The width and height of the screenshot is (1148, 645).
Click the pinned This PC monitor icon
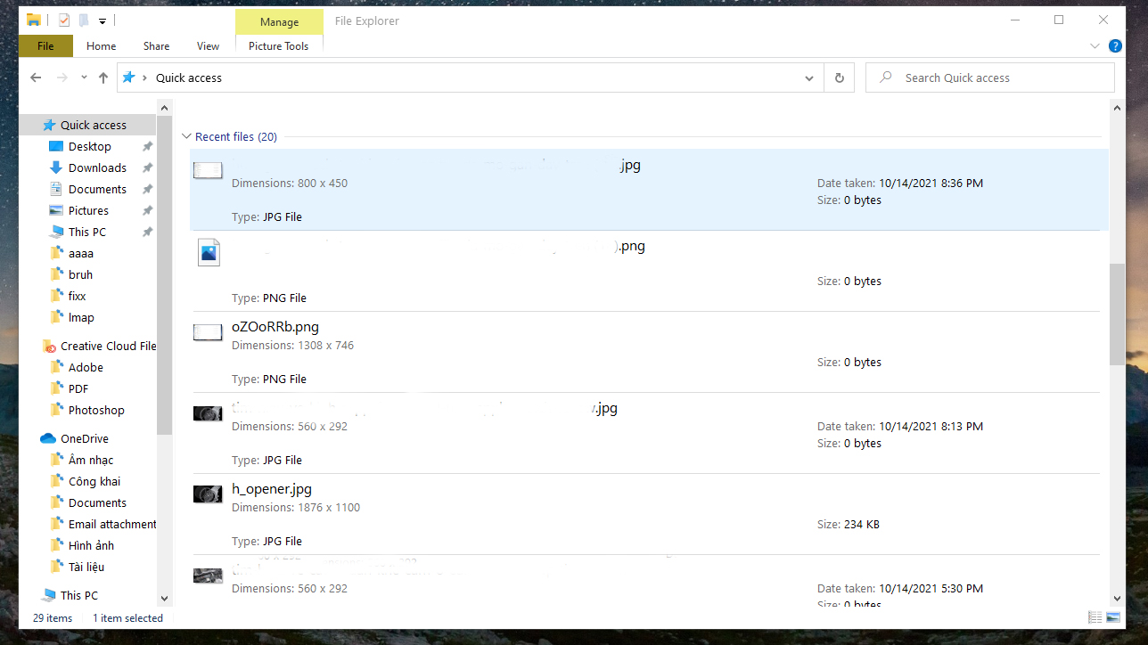[56, 232]
